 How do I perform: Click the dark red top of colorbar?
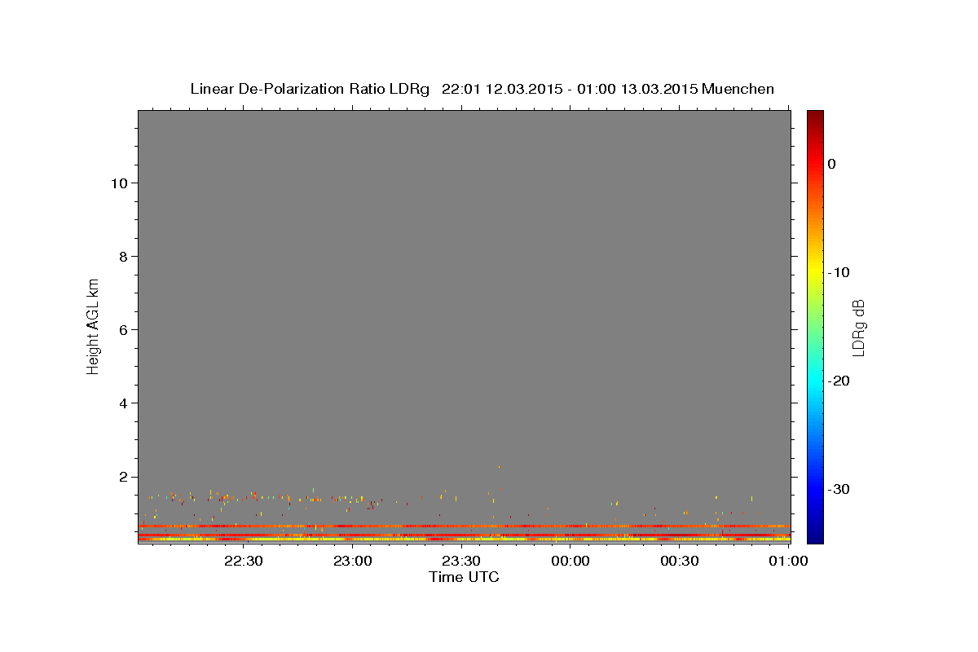(x=815, y=117)
